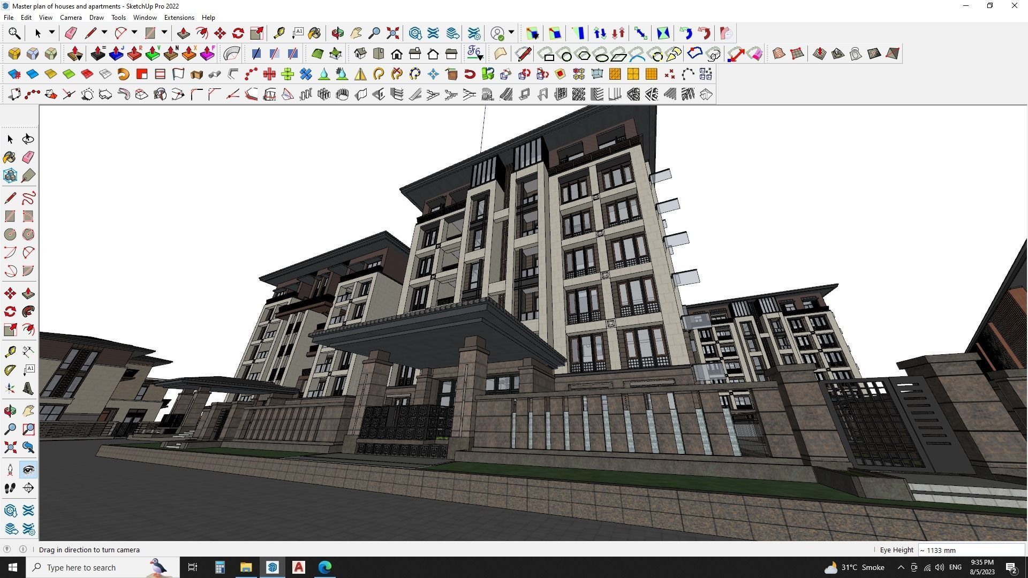Open the Draw menu
This screenshot has height=578, width=1028.
[96, 18]
